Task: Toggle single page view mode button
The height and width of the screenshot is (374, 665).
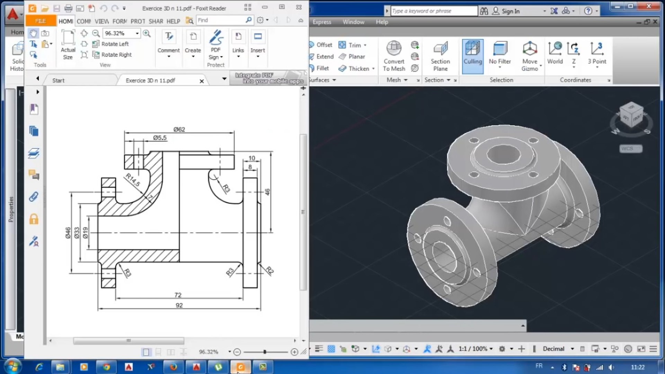Action: click(x=146, y=352)
